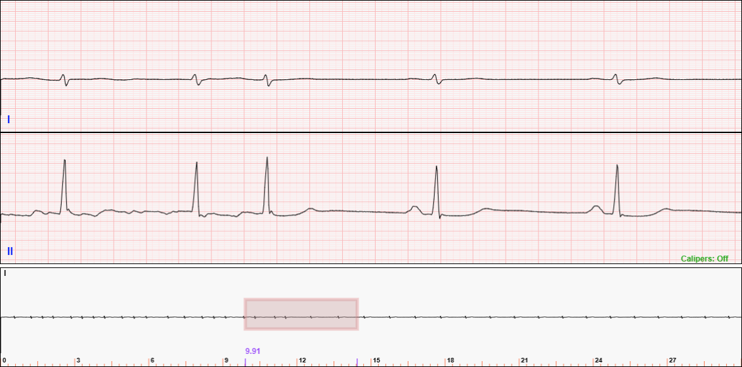Jump to the 6 second timeline tick
This screenshot has width=742, height=367.
coord(152,360)
